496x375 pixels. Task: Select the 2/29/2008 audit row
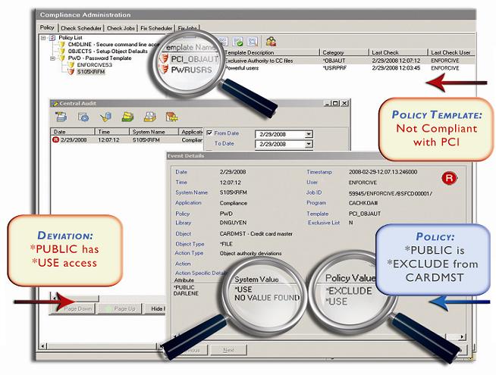coord(74,140)
